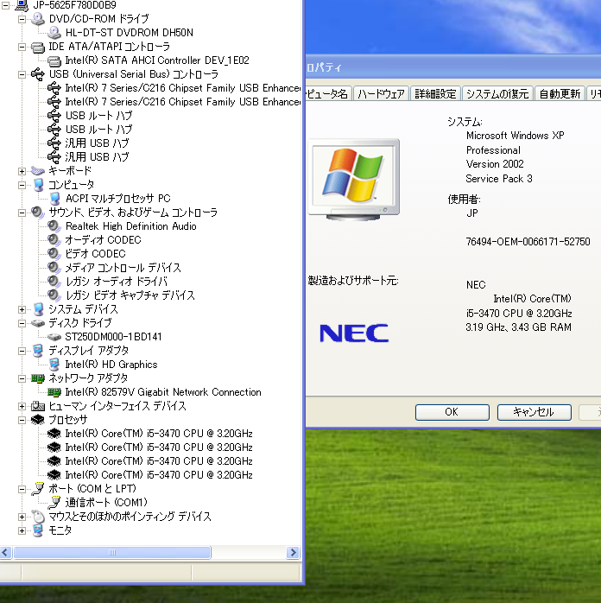Click the mouse and pointing devices icon
Viewport: 601px width, 603px height.
[x=38, y=517]
